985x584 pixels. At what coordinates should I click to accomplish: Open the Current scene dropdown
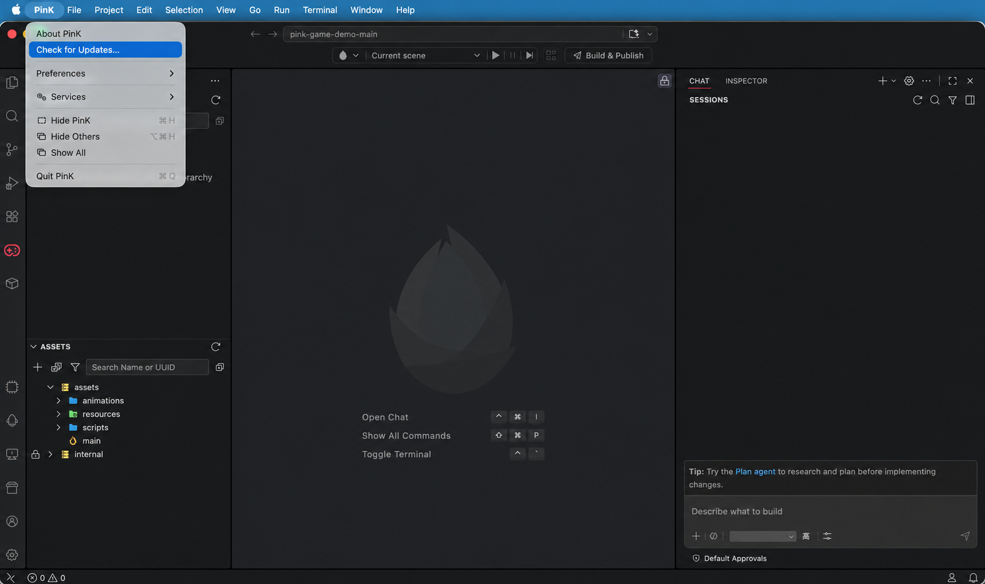point(425,55)
